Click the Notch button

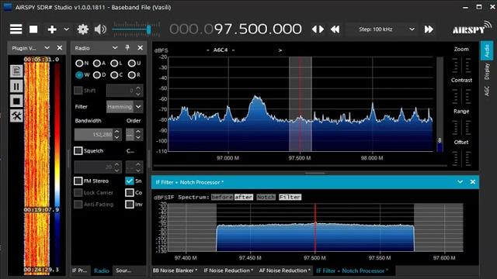[266, 197]
